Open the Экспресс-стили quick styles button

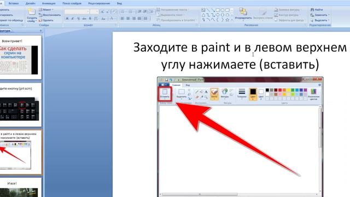click(x=262, y=15)
